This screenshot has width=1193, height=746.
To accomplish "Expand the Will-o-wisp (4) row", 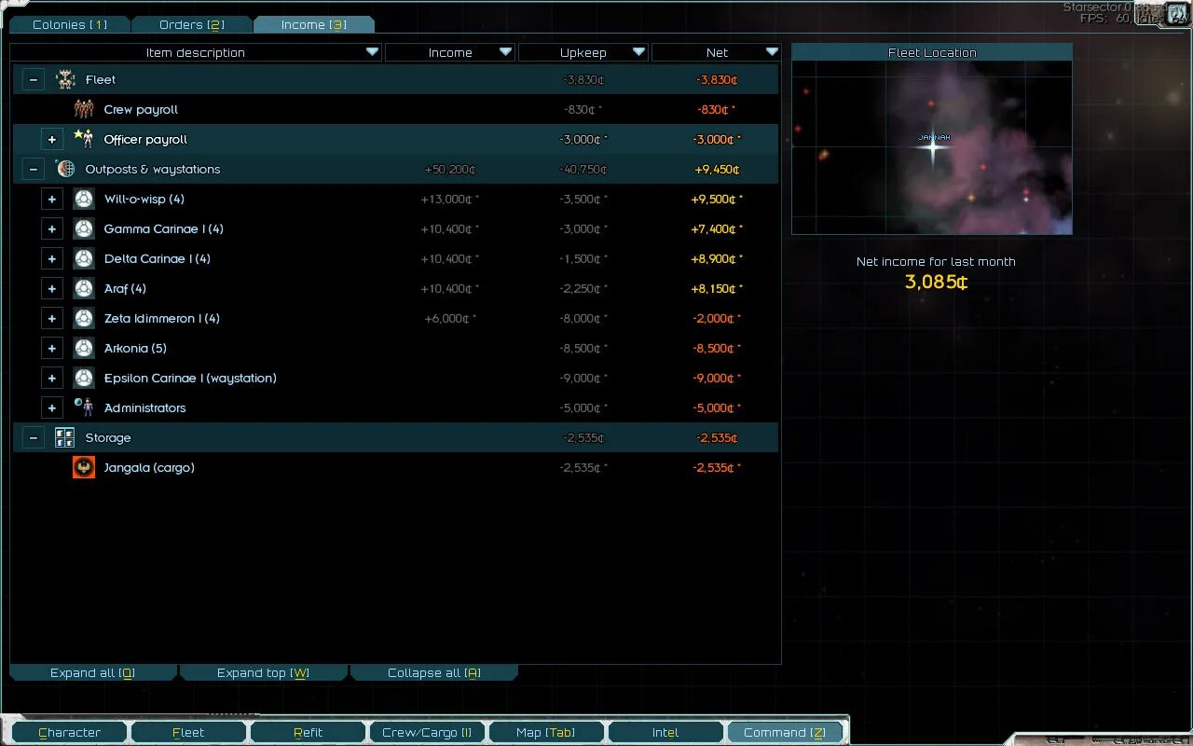I will (x=52, y=199).
